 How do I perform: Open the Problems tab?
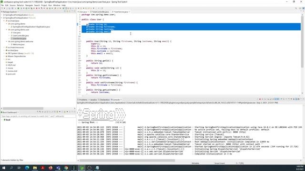click(x=83, y=100)
